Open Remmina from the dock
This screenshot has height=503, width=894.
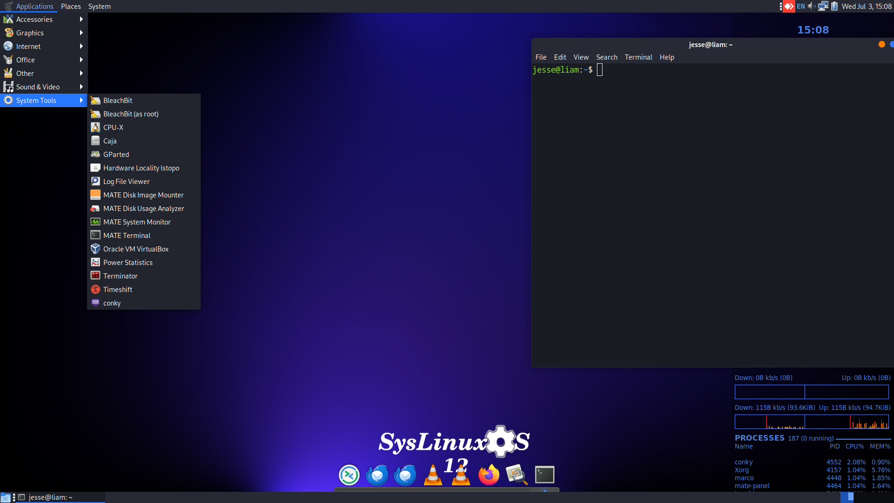click(x=349, y=475)
